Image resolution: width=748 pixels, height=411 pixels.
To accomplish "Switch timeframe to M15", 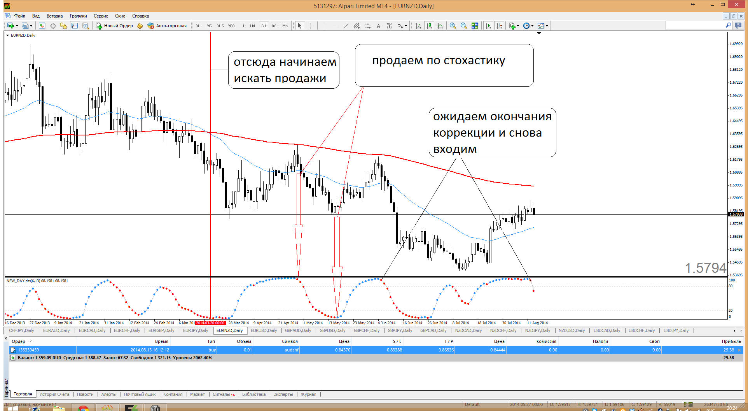I will point(220,26).
